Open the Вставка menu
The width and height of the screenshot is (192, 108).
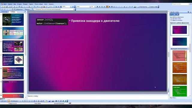(x=19, y=4)
